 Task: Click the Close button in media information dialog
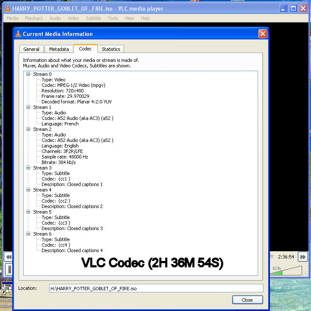click(x=247, y=300)
